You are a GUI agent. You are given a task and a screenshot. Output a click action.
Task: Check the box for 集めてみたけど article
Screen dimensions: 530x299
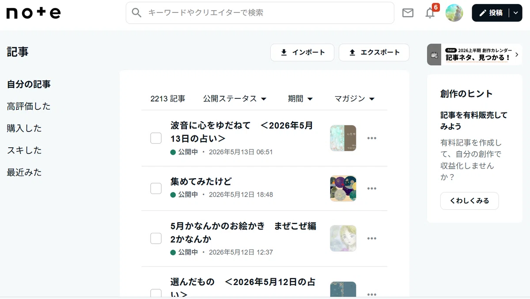156,188
